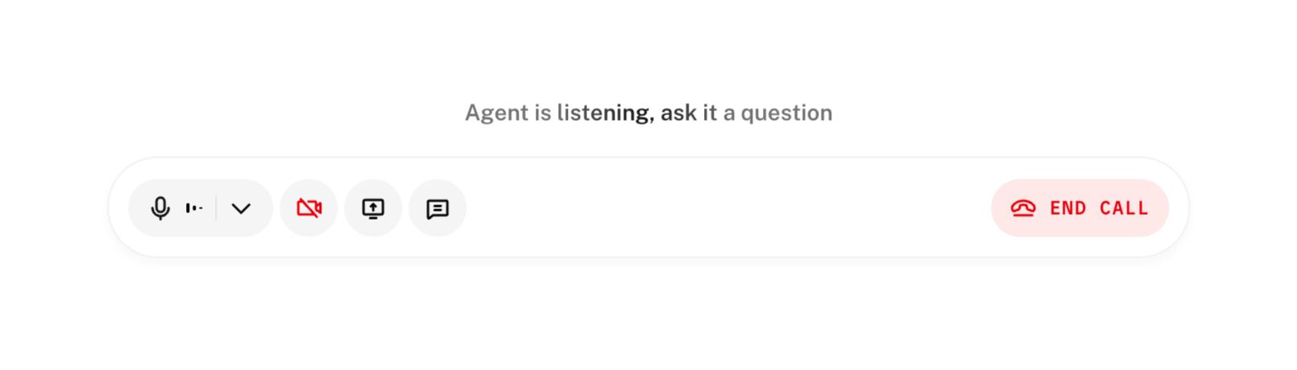Click the microphone audio level bars
The height and width of the screenshot is (370, 1297).
tap(194, 208)
